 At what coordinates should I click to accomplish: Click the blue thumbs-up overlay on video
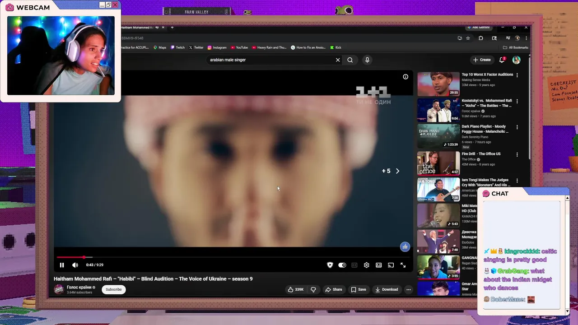tap(405, 246)
